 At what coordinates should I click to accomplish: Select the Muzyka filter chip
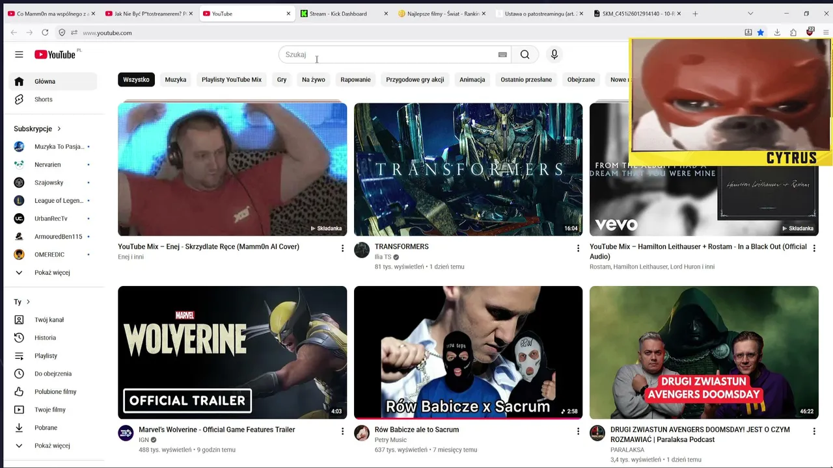pos(176,79)
